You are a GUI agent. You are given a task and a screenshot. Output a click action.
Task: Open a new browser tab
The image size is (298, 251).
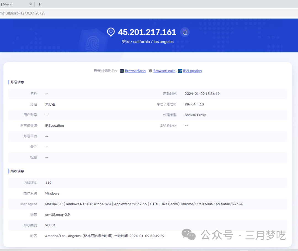pyautogui.click(x=39, y=4)
